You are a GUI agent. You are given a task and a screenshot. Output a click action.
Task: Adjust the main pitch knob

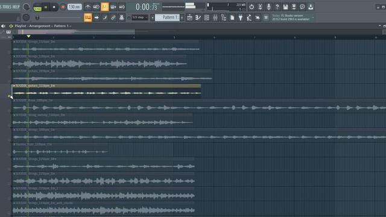pos(26,17)
